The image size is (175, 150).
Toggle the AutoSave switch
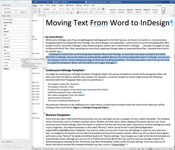pyautogui.click(x=49, y=2)
